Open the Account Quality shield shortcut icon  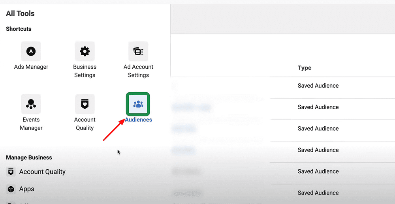[x=85, y=104]
